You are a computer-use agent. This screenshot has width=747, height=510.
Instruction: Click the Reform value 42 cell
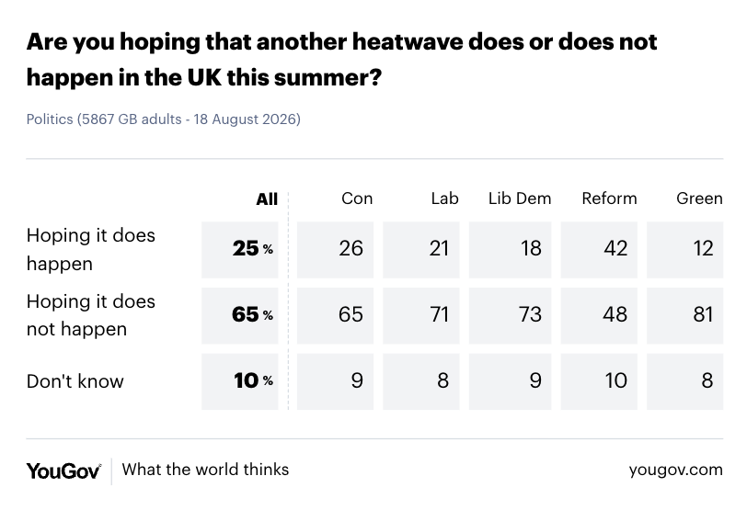(x=599, y=249)
